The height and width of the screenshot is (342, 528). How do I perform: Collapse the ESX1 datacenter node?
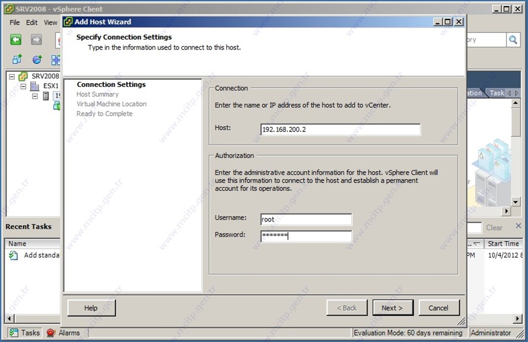pyautogui.click(x=23, y=86)
